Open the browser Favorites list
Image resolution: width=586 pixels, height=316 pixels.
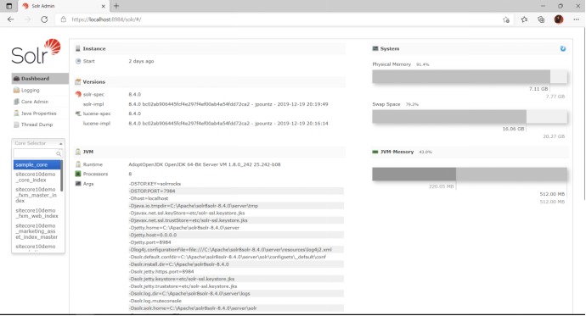524,19
